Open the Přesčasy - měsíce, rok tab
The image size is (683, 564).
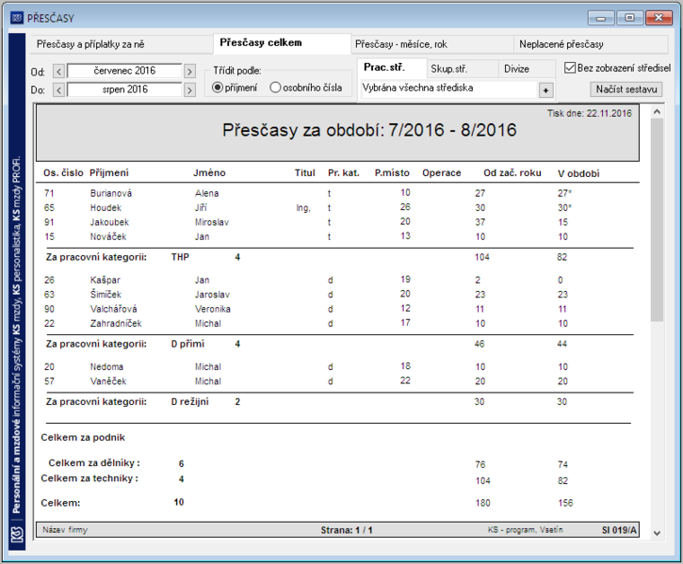(432, 44)
